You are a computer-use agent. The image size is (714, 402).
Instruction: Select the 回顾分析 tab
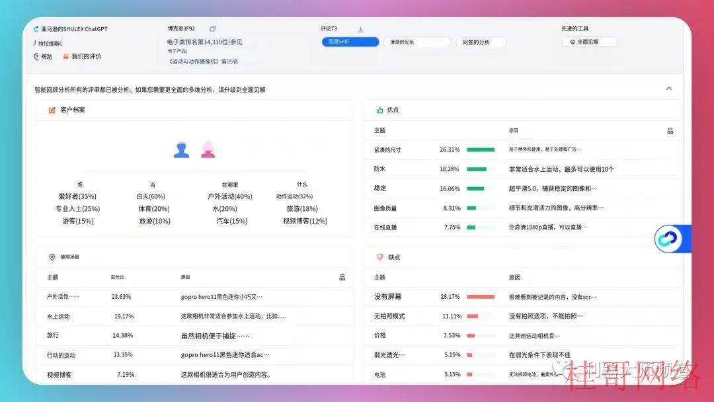point(350,42)
